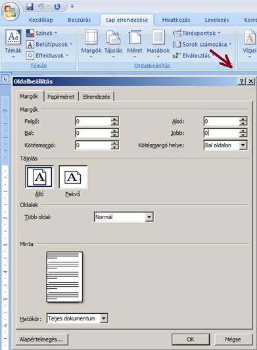Click the dialog help question mark button

242,82
